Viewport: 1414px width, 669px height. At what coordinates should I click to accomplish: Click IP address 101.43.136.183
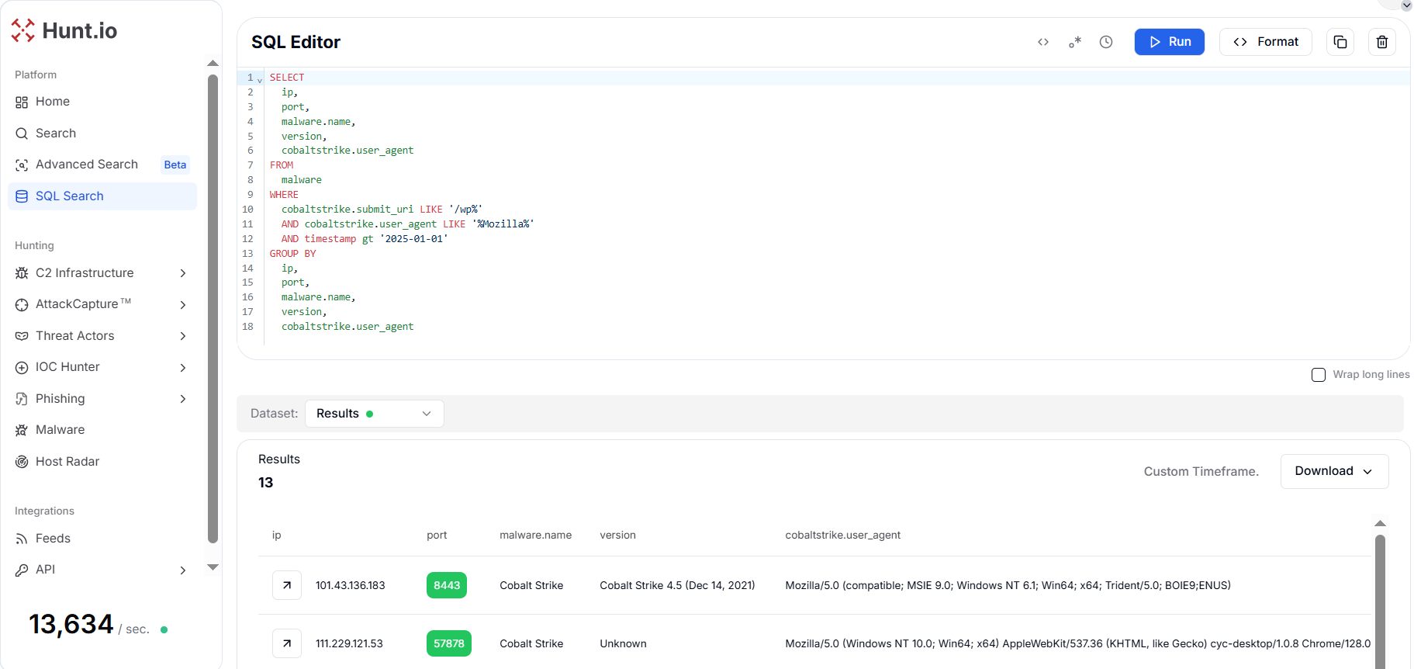[351, 585]
